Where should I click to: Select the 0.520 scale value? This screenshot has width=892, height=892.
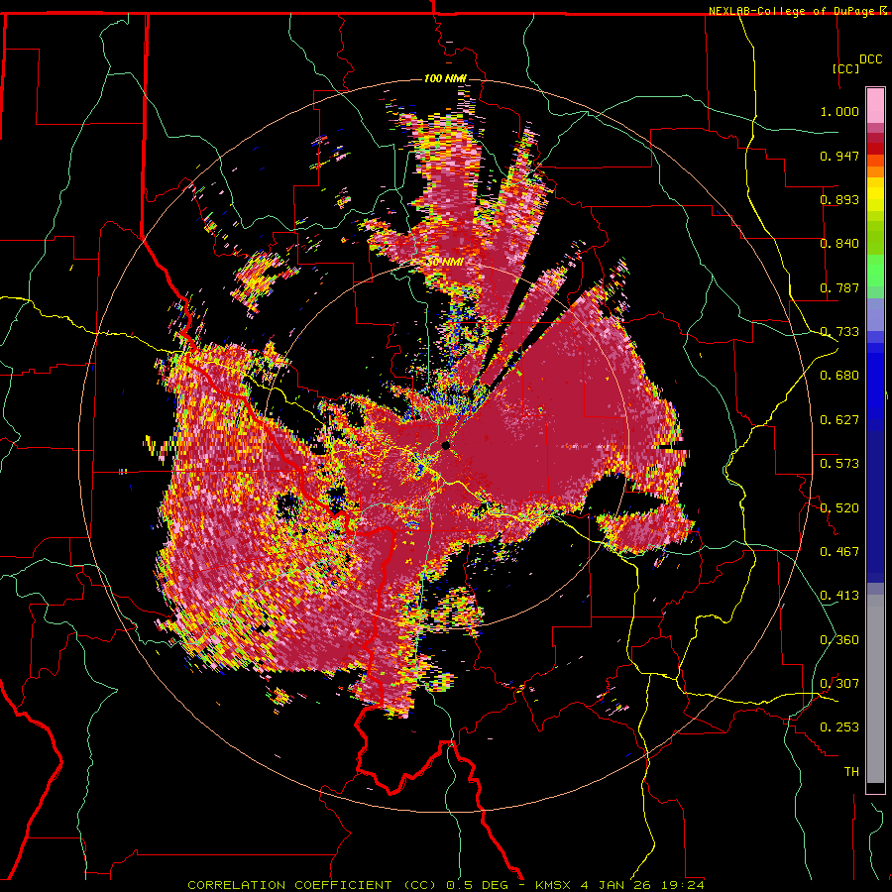click(x=839, y=507)
